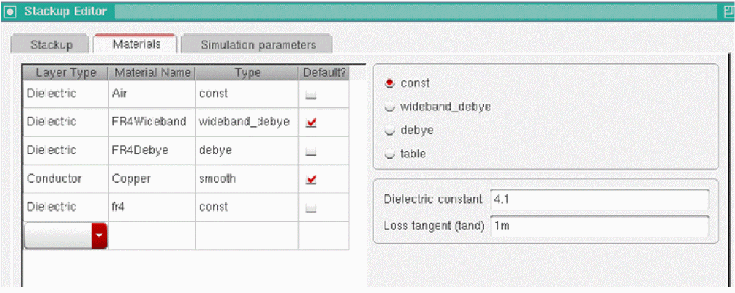Uncheck Default for FR4Wideband material

pyautogui.click(x=311, y=123)
